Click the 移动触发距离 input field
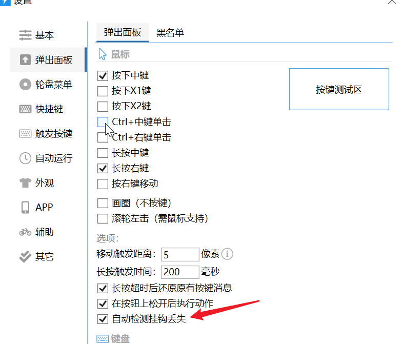This screenshot has width=403, height=344. click(180, 254)
